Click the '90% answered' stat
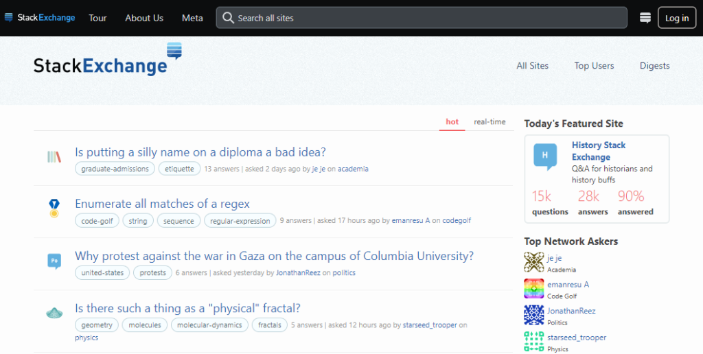 (x=635, y=202)
